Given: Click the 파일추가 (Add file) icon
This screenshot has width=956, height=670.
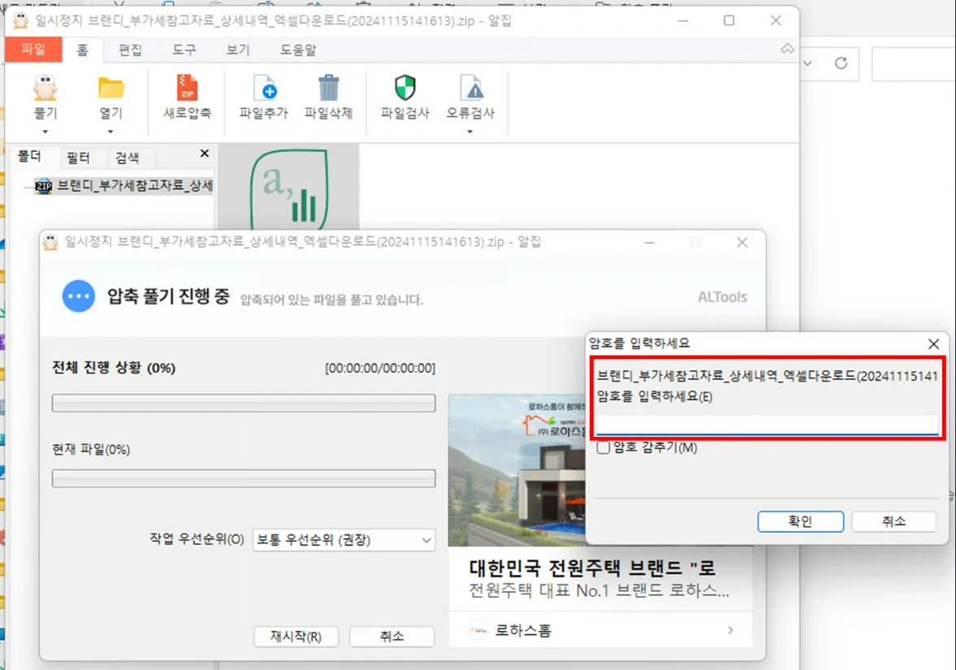Looking at the screenshot, I should point(264,89).
